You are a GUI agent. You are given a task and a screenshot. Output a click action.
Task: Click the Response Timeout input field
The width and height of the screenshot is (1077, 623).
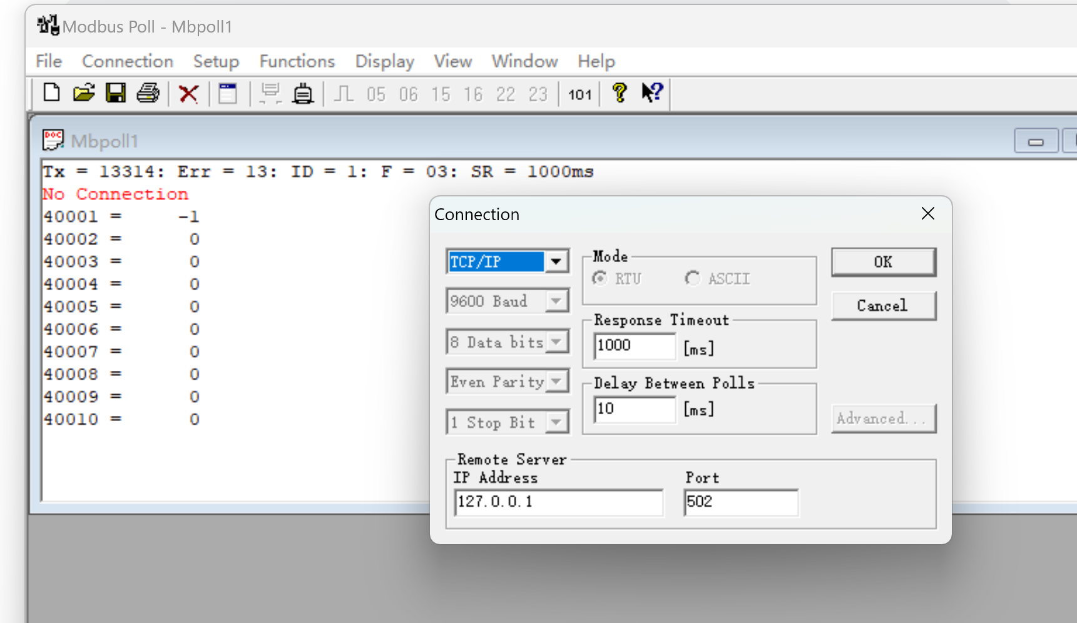(x=635, y=346)
